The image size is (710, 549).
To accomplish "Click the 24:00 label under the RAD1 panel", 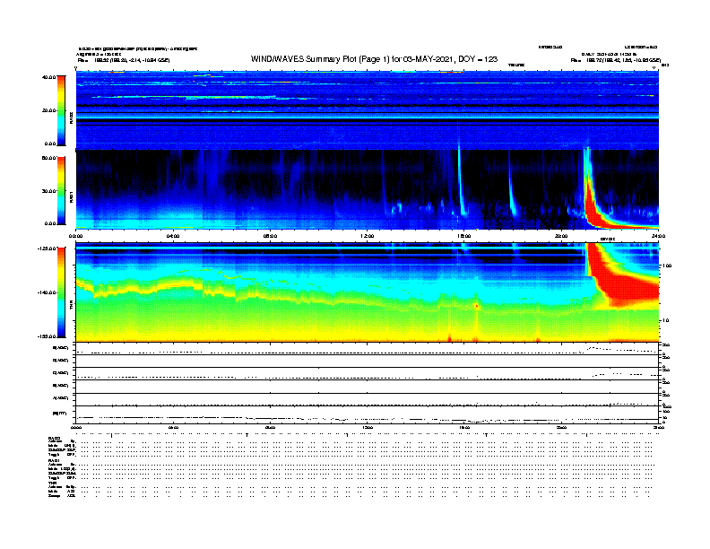I will (658, 236).
